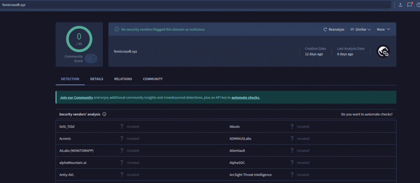Click the Reanalyze button
Viewport: 420px width, 183px height.
pyautogui.click(x=334, y=29)
